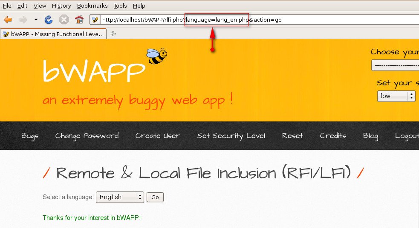This screenshot has width=419, height=228.
Task: Click the browser Forward arrow icon
Action: [23, 20]
